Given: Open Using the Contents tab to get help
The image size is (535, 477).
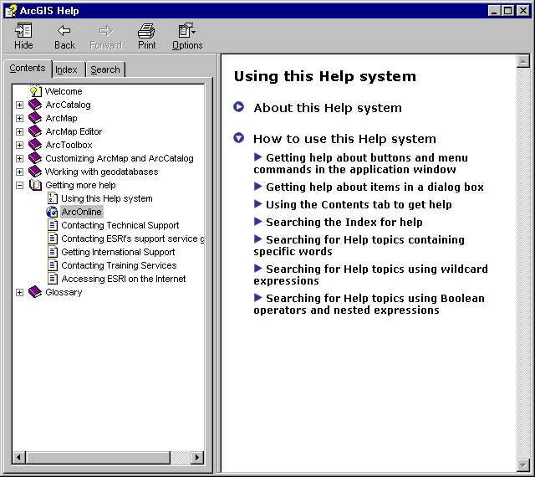Looking at the screenshot, I should pyautogui.click(x=359, y=205).
